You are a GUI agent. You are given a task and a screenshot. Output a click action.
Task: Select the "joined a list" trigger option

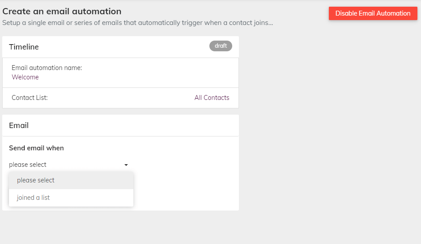(71, 198)
